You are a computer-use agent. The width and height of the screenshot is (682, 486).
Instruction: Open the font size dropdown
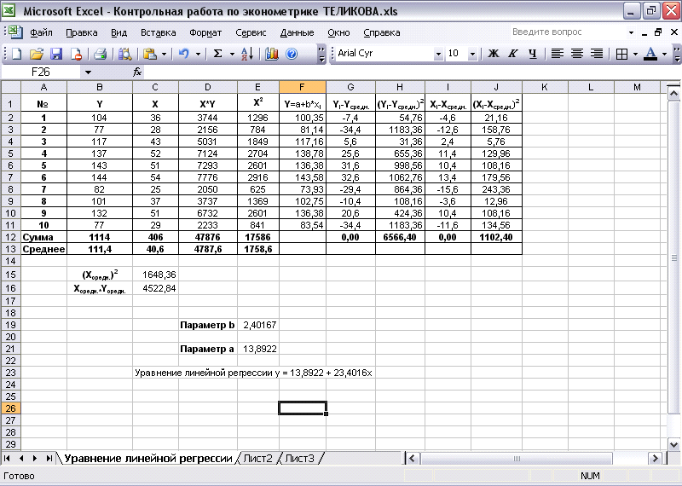click(472, 54)
